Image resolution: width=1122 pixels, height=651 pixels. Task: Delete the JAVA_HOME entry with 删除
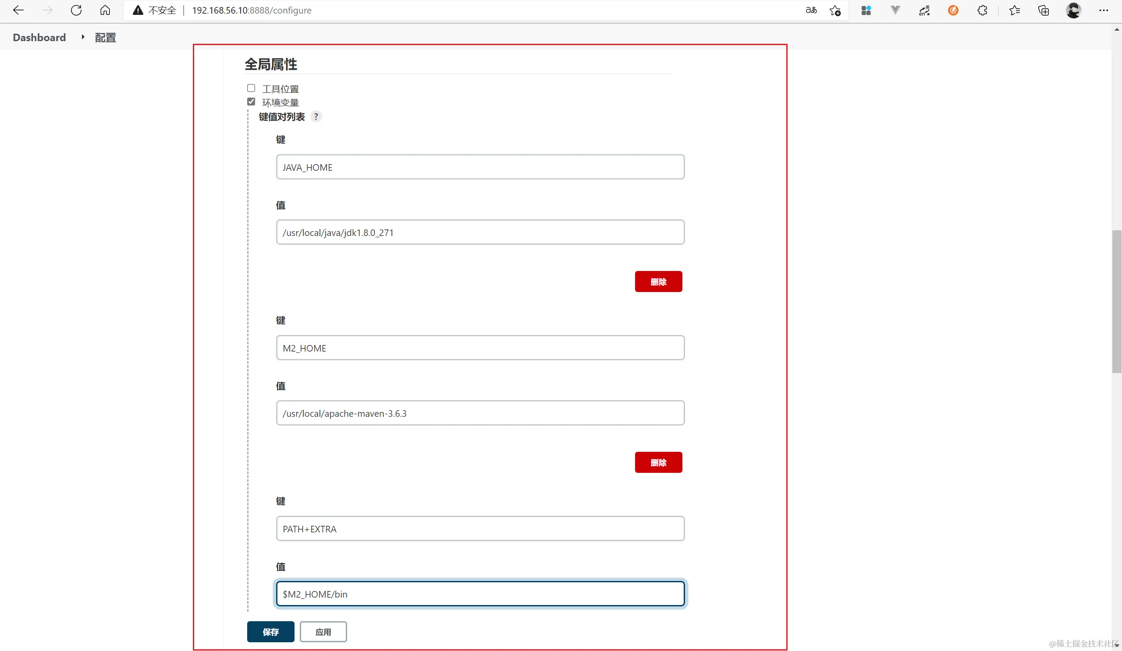click(658, 282)
